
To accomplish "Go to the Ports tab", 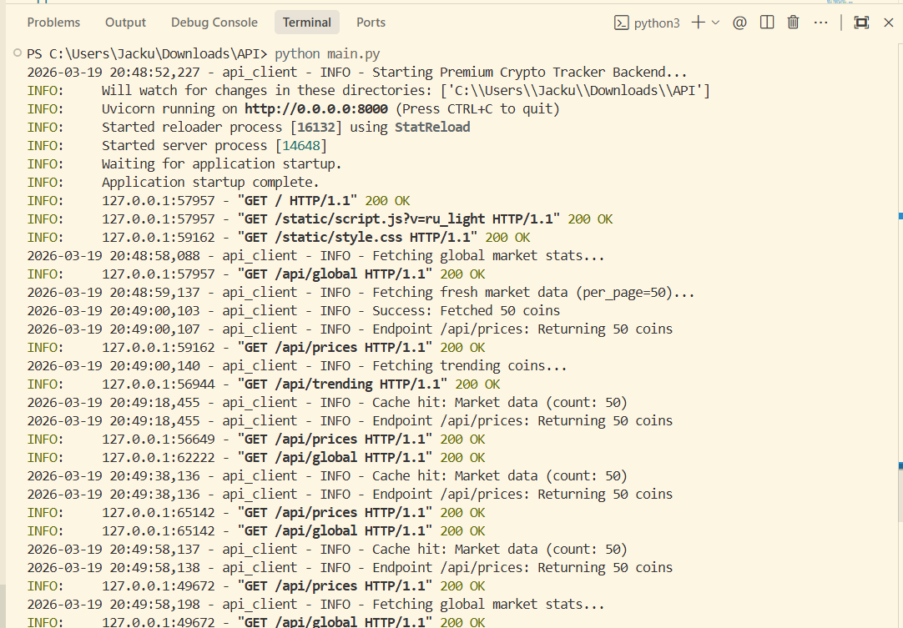I will point(371,23).
